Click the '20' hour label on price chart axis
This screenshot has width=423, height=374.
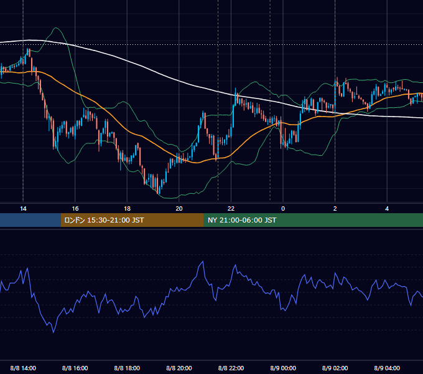tap(179, 209)
